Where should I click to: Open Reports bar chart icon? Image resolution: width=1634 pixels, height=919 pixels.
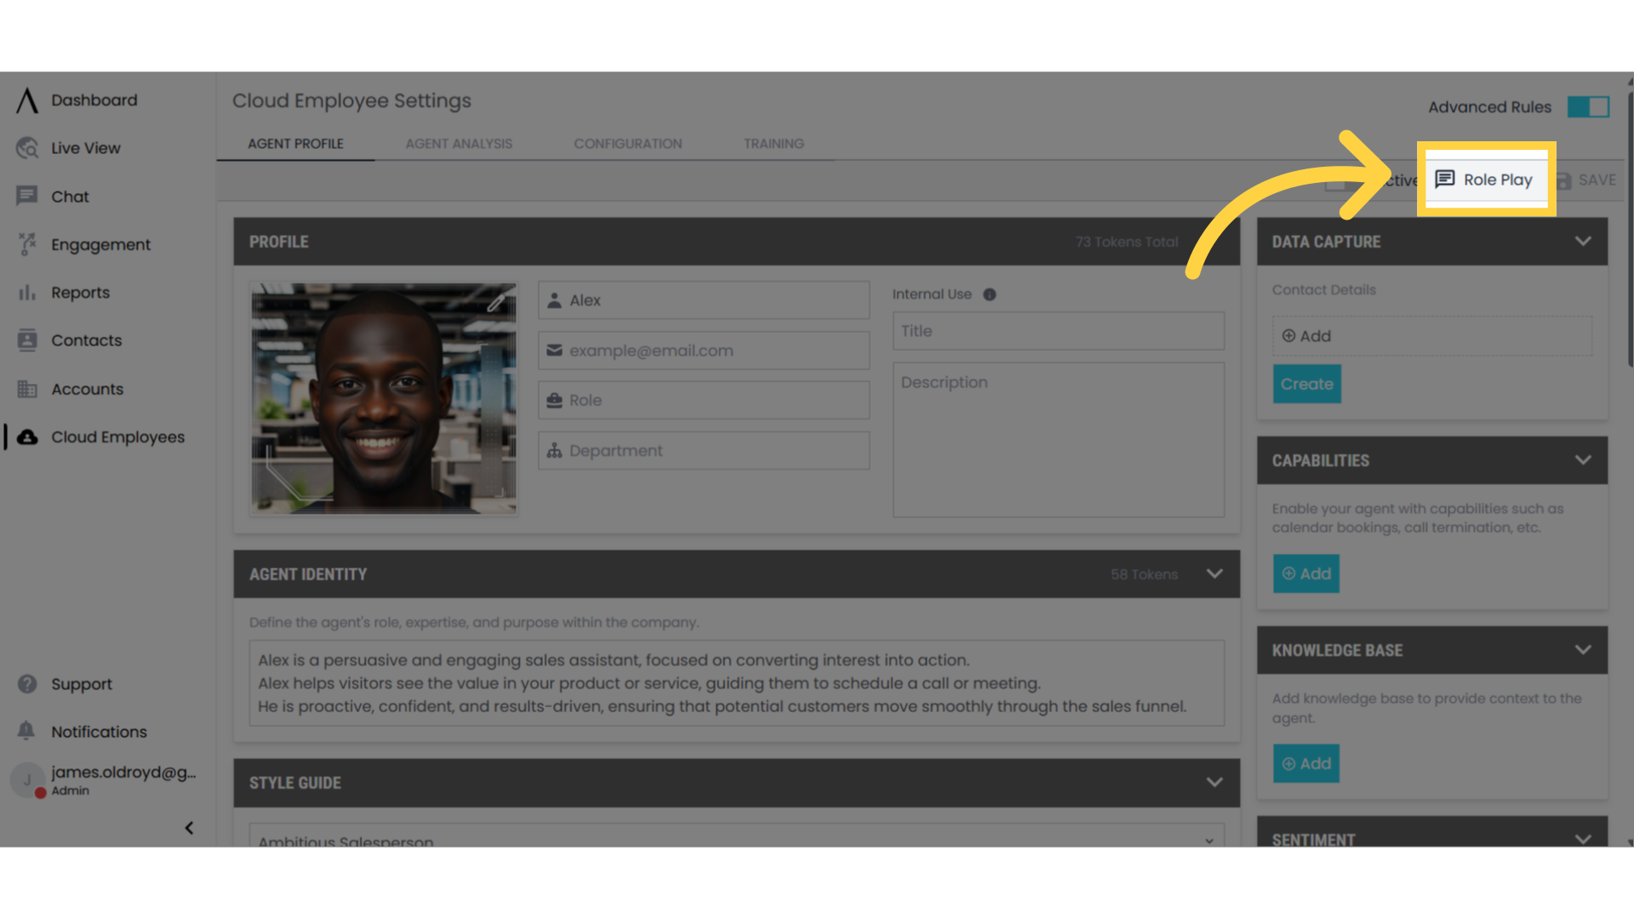point(27,293)
